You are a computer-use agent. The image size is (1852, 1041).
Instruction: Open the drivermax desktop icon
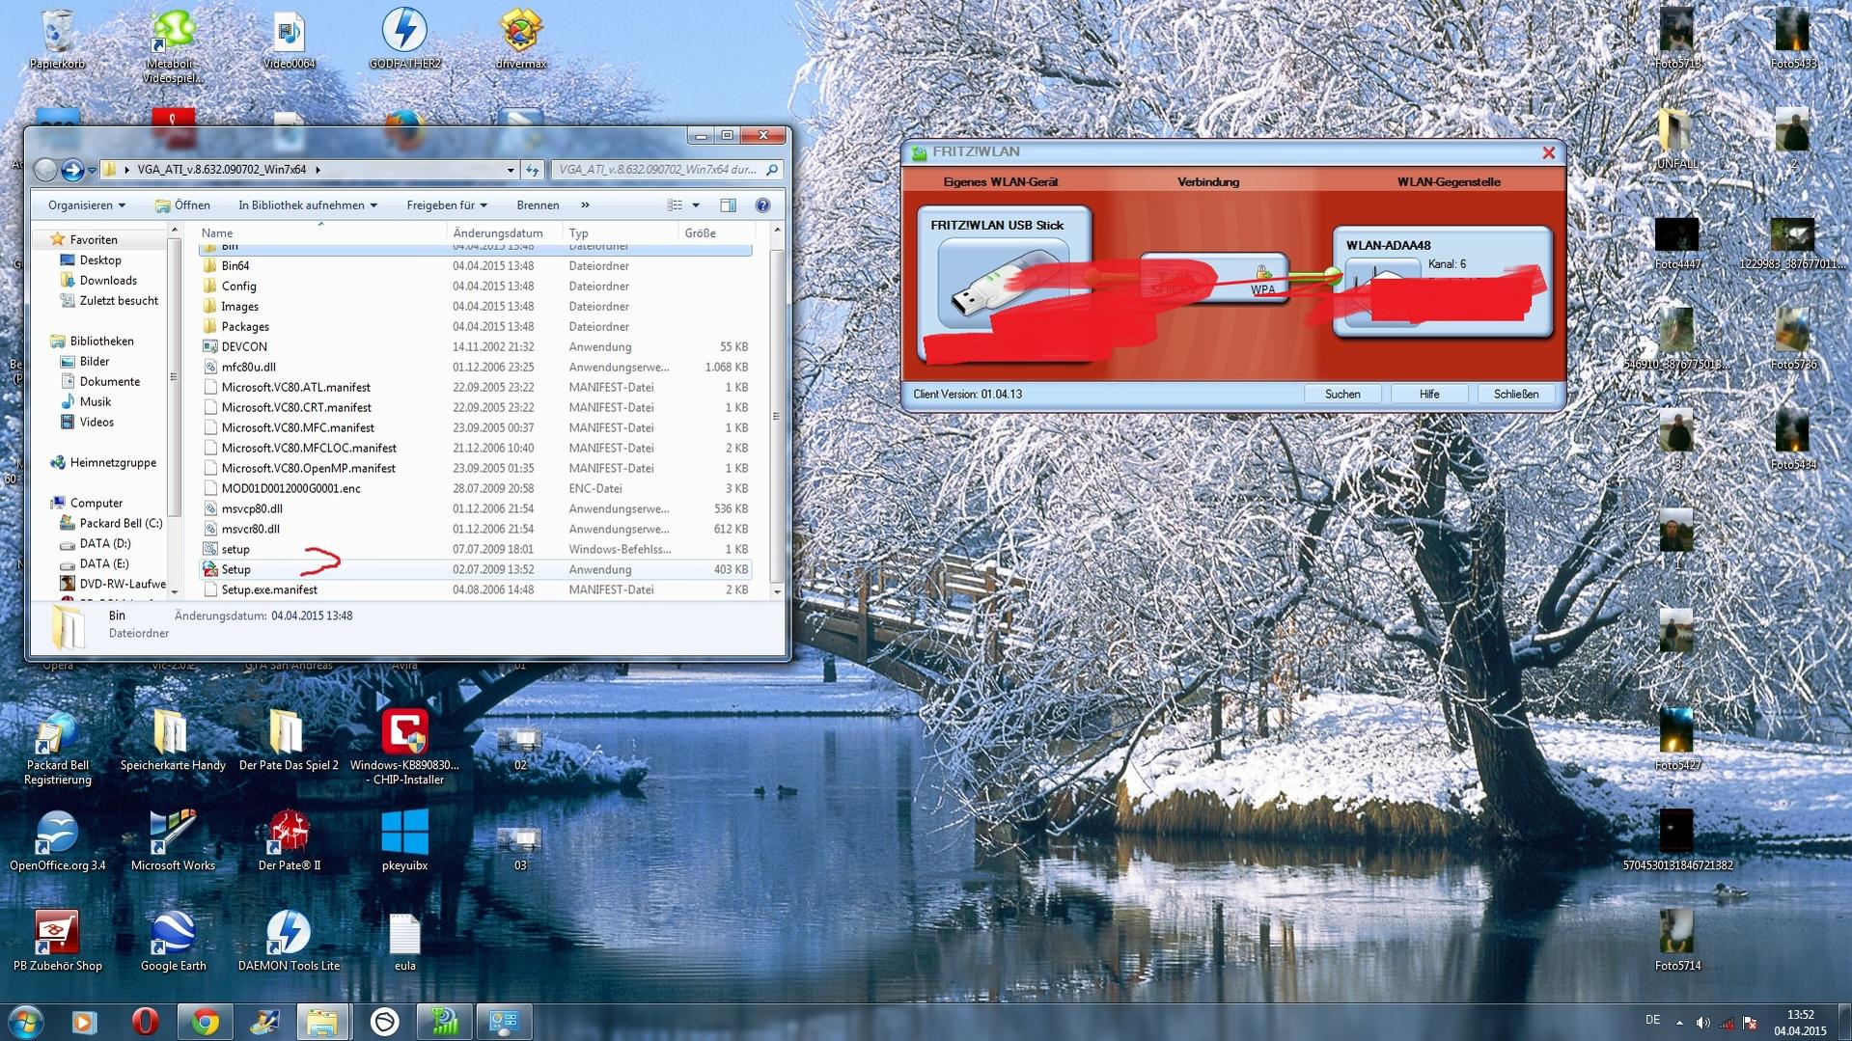click(521, 39)
